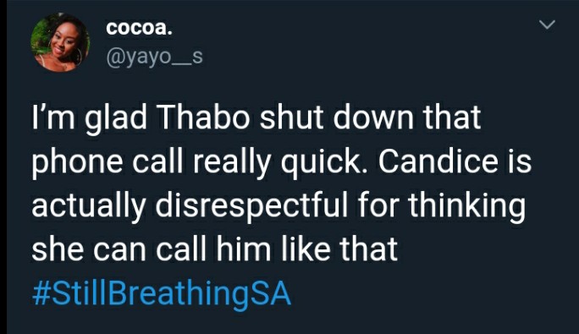Click empty area right of the hashtag
Image resolution: width=579 pixels, height=334 pixels.
(x=425, y=295)
